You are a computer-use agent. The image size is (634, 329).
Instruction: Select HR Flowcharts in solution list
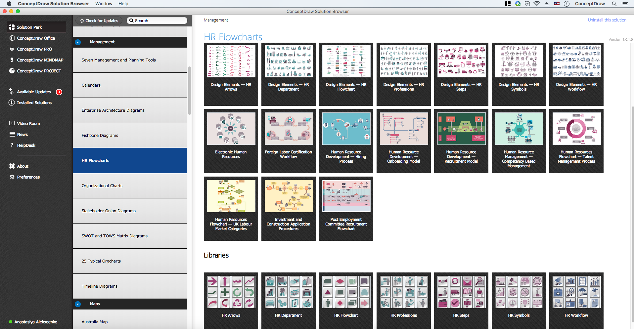[x=130, y=160]
